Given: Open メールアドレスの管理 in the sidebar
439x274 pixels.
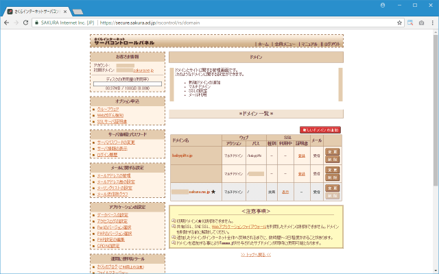Looking at the screenshot, I should point(112,176).
